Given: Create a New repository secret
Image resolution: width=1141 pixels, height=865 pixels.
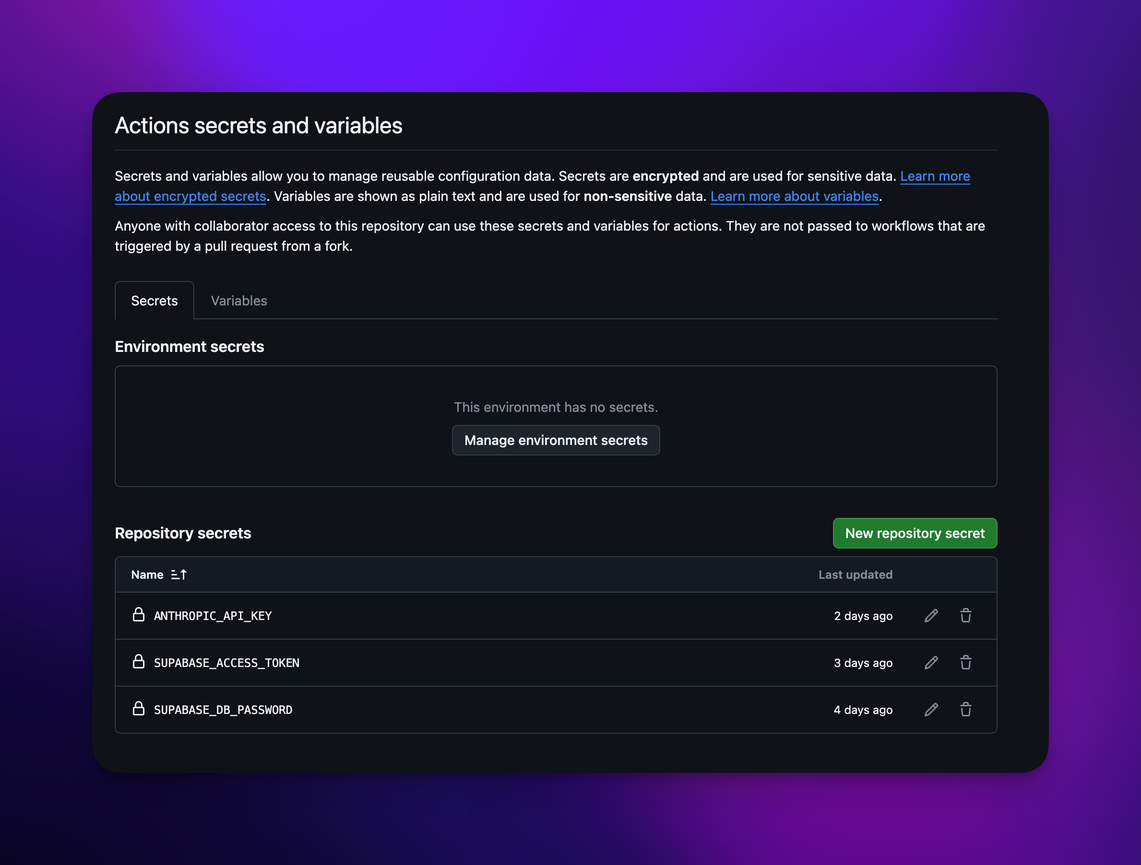Looking at the screenshot, I should (x=915, y=533).
